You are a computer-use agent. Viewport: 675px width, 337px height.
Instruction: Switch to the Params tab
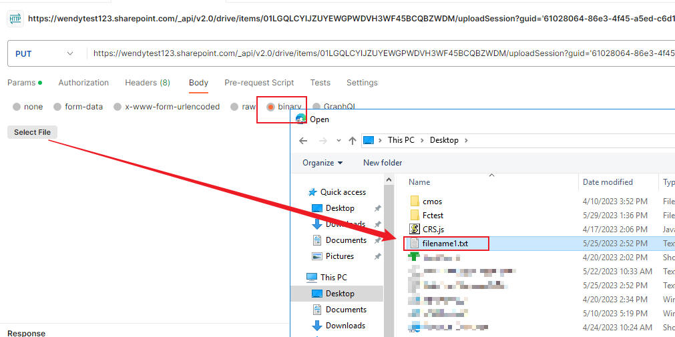[25, 83]
